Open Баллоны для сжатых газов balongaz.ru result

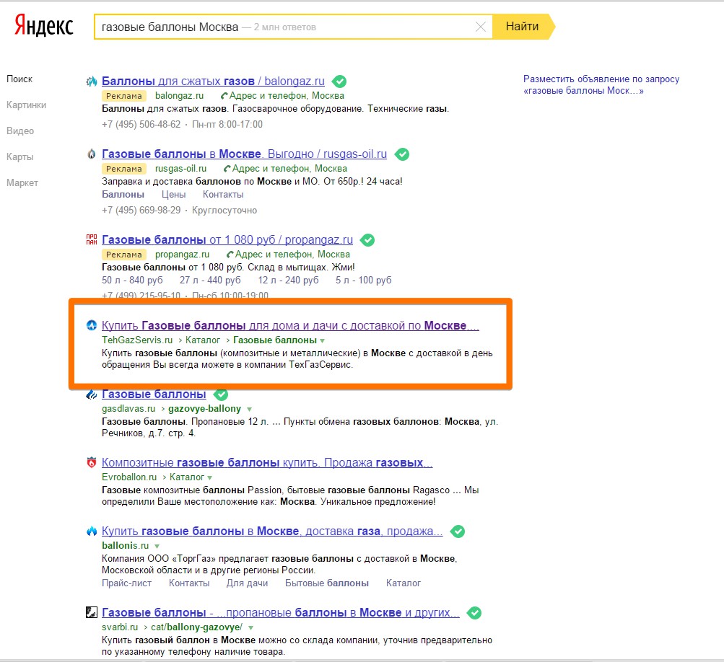[x=213, y=81]
